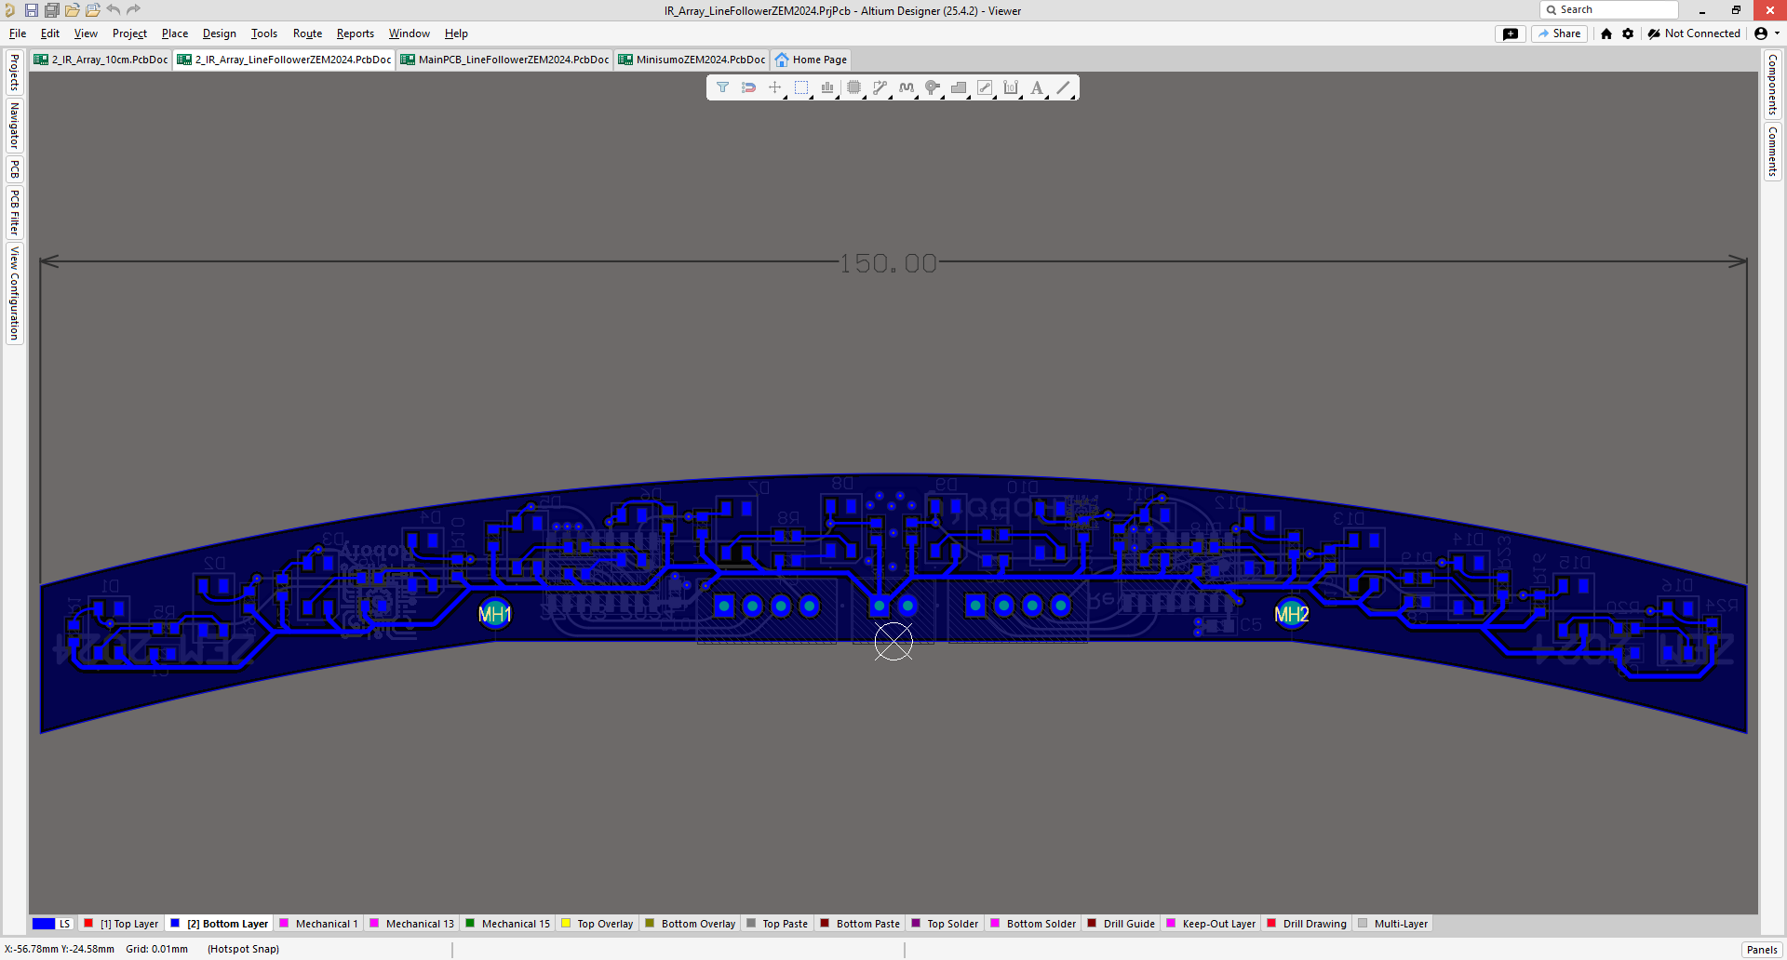Open the Comments side panel
The image size is (1787, 960).
[1772, 153]
